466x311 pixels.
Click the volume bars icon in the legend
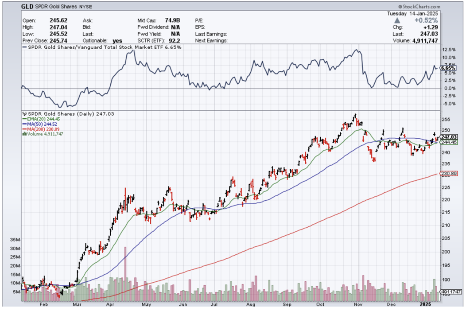[x=24, y=134]
